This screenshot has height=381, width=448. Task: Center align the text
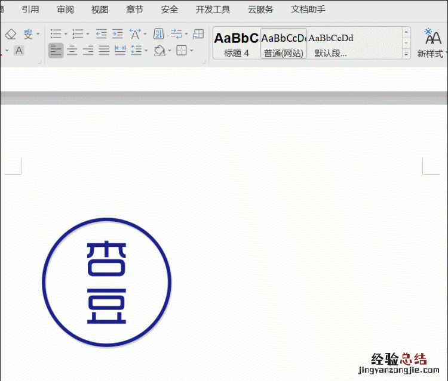click(x=72, y=51)
